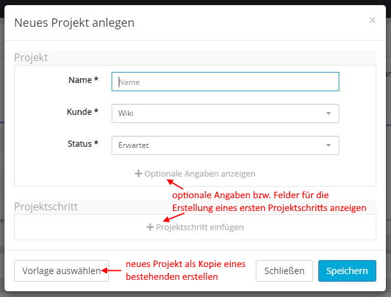Click the plus icon before Projektschritt einfügen
The height and width of the screenshot is (297, 391).
(x=150, y=227)
